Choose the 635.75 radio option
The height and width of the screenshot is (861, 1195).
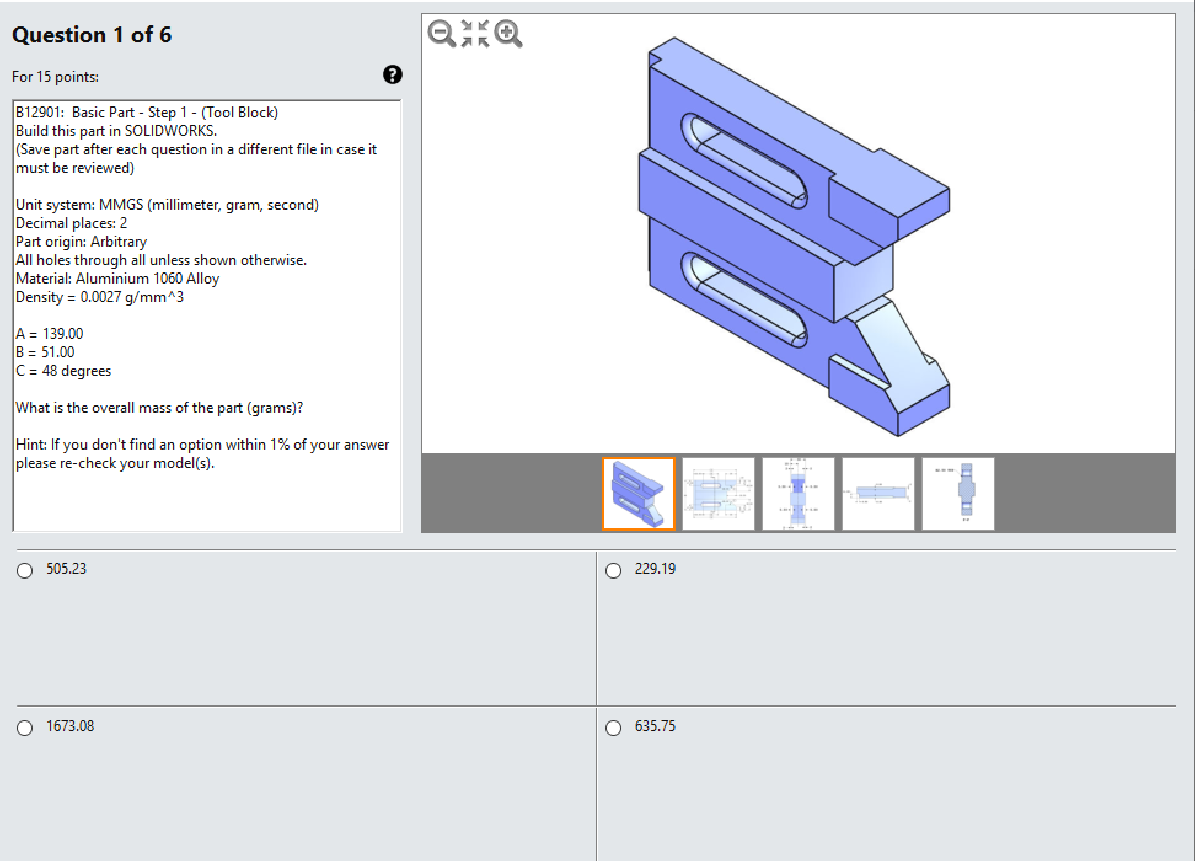click(x=613, y=728)
